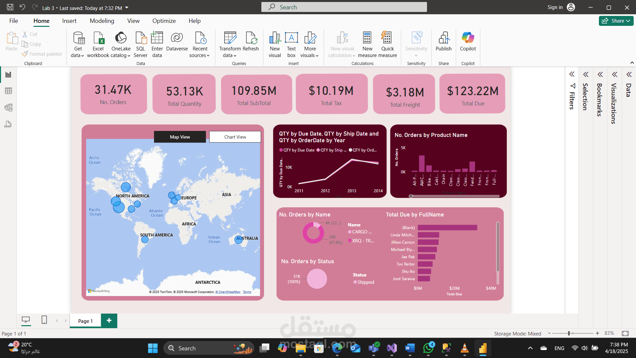Select the Map View bookmark button
Viewport: 636px width, 358px height.
point(180,137)
